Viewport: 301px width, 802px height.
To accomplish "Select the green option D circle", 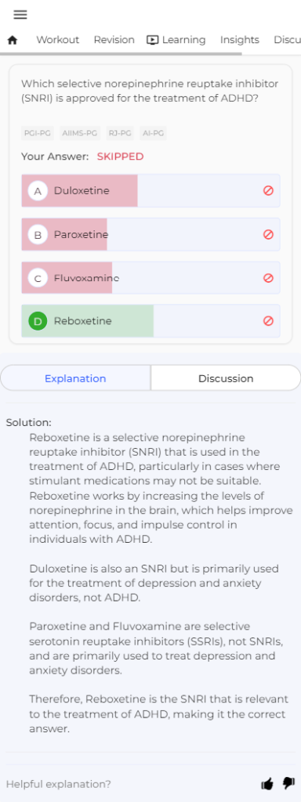I will (x=38, y=321).
